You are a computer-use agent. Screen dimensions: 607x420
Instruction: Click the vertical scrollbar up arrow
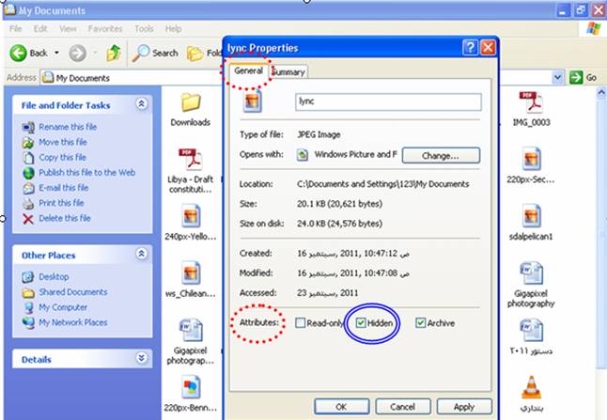click(601, 92)
